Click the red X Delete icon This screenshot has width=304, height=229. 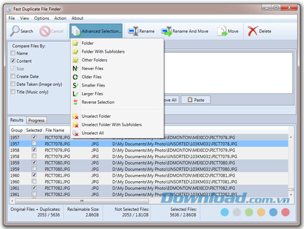(253, 31)
